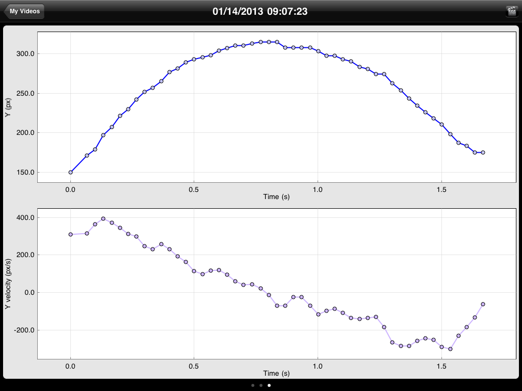The height and width of the screenshot is (391, 522).
Task: Tap the 1.5 time tick under the top graph
Action: tap(441, 189)
